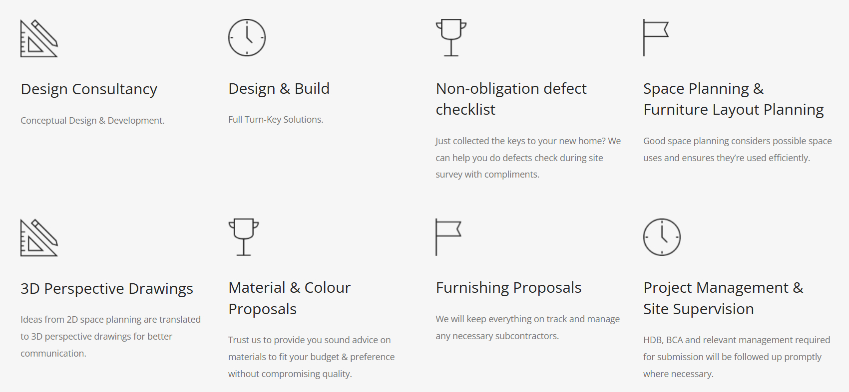Click the ruler icon above 3D Perspective Drawings

pyautogui.click(x=39, y=238)
